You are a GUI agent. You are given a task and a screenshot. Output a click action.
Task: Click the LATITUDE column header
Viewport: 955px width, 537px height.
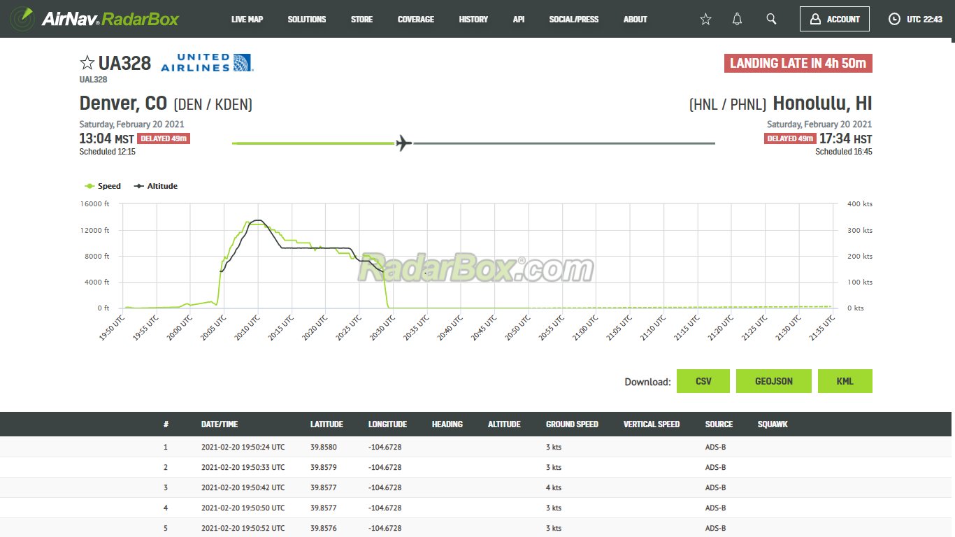coord(326,424)
